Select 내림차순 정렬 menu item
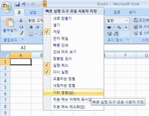The width and height of the screenshot is (149, 116). [73, 85]
